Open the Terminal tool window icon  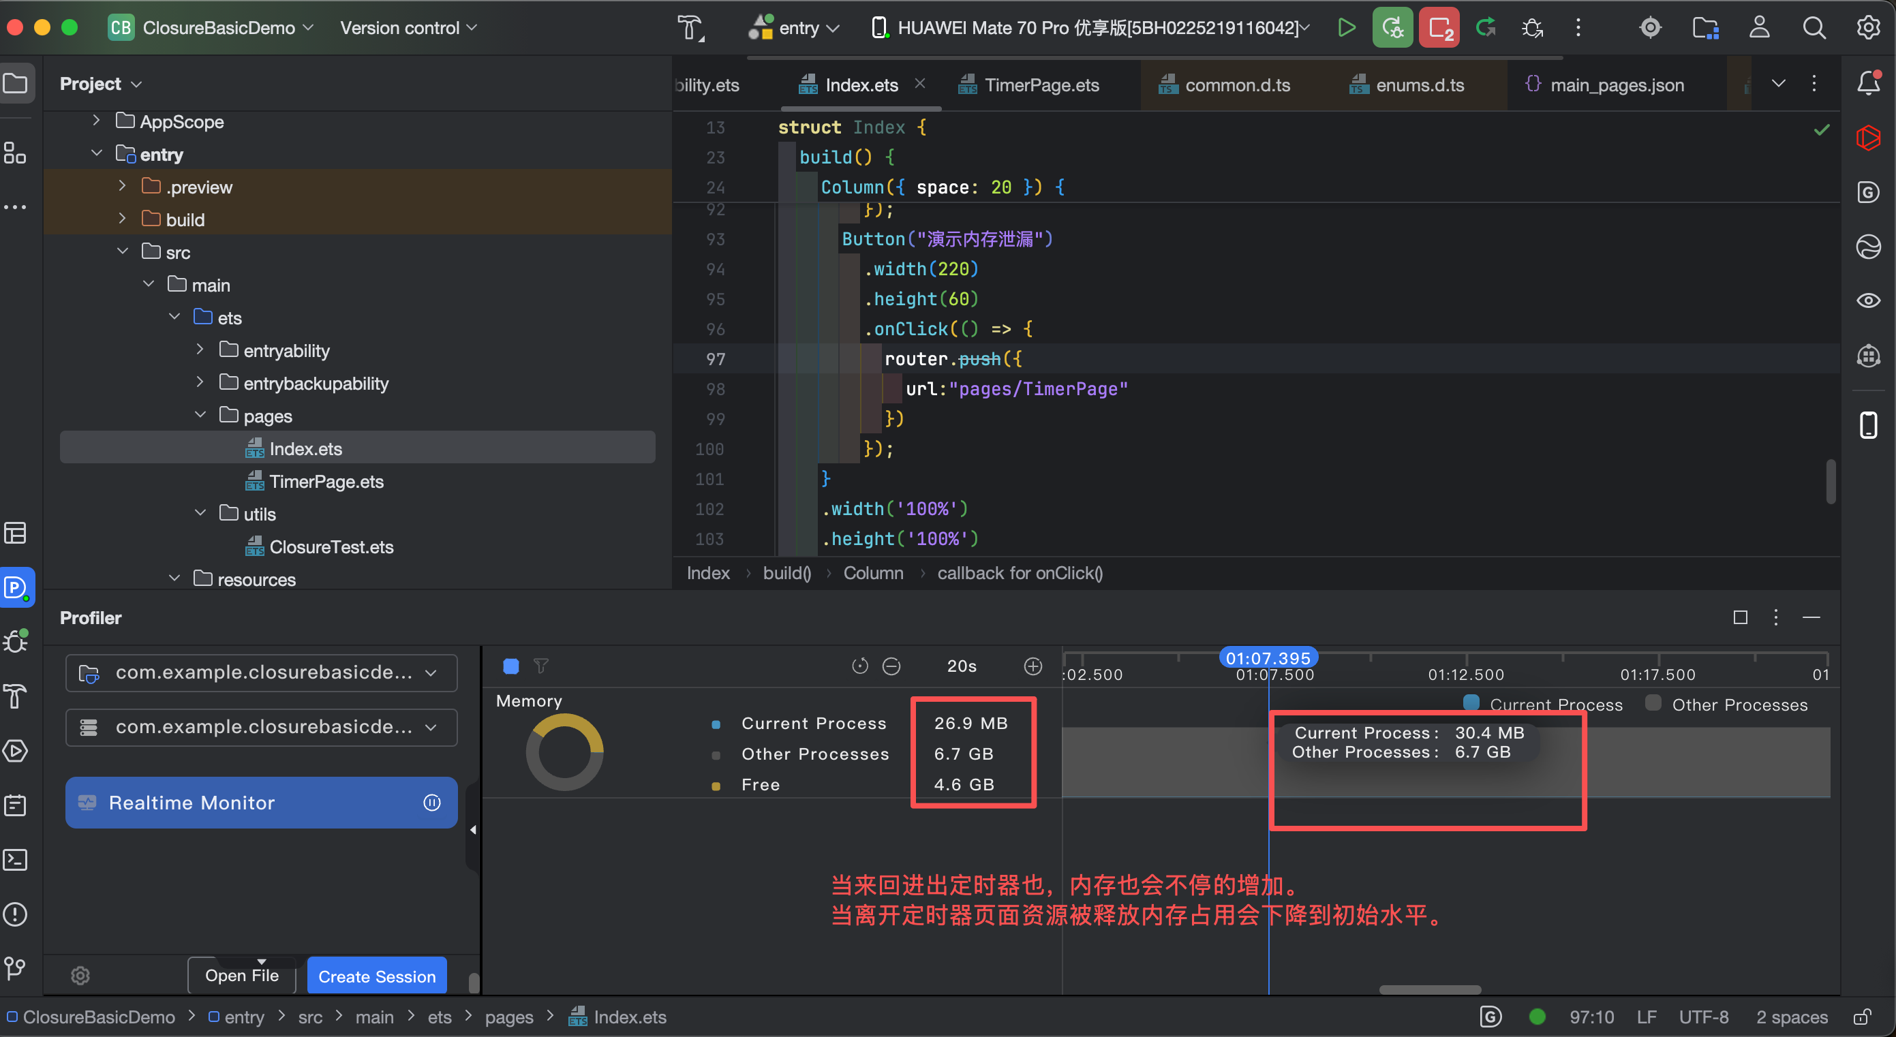coord(16,860)
